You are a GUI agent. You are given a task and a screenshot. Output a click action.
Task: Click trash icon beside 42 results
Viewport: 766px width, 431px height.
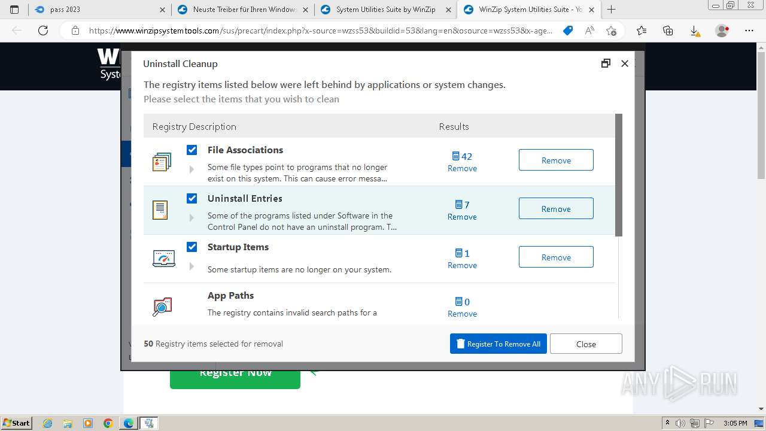pyautogui.click(x=456, y=156)
